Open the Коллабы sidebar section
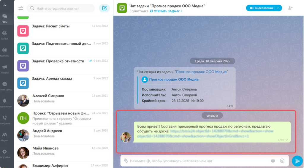This screenshot has height=168, width=304. pyautogui.click(x=4, y=51)
